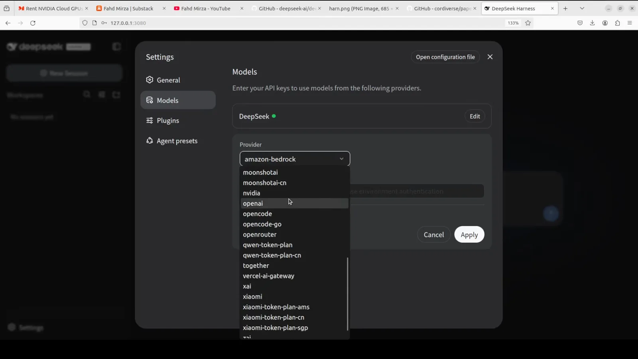
Task: Select opencode provider option
Action: pyautogui.click(x=294, y=214)
